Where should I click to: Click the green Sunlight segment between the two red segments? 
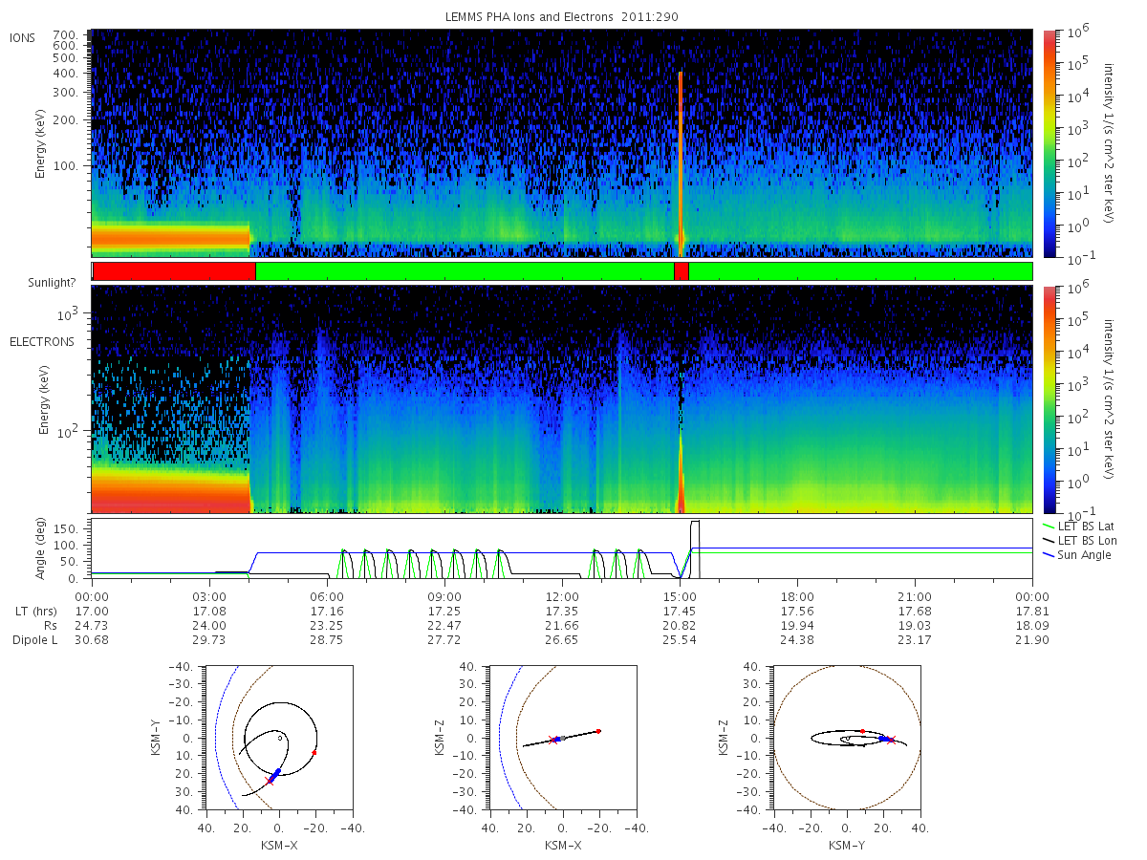pyautogui.click(x=465, y=271)
